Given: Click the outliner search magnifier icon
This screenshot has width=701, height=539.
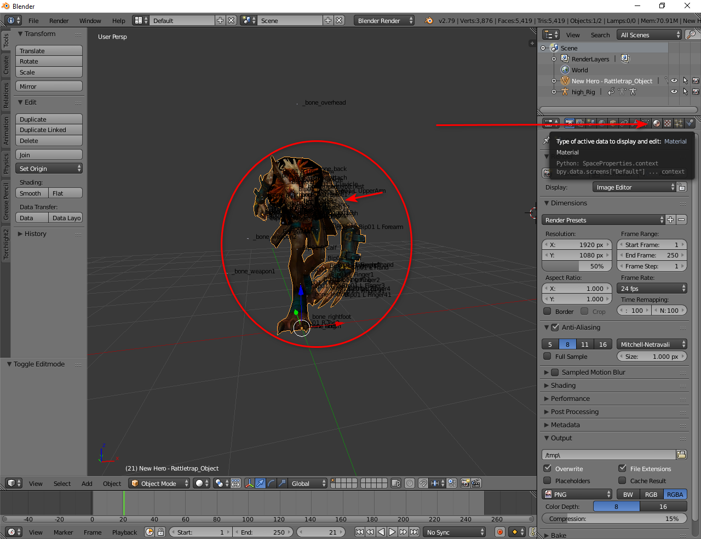Looking at the screenshot, I should 692,35.
